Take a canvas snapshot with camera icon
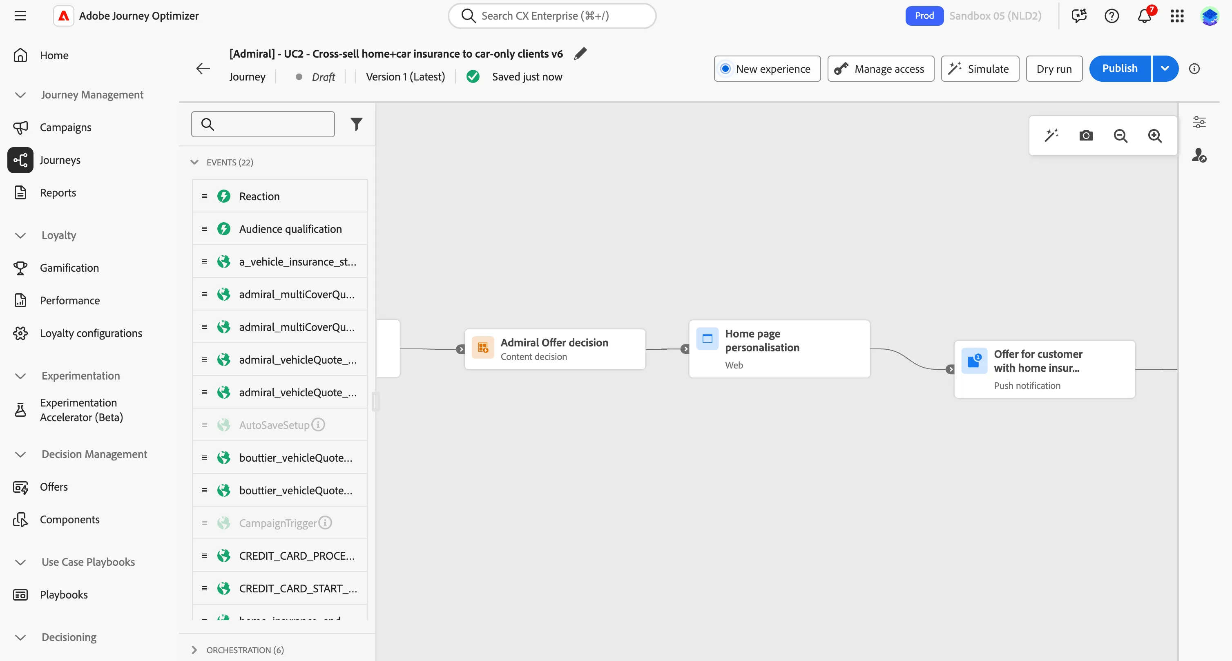The image size is (1232, 661). tap(1086, 135)
